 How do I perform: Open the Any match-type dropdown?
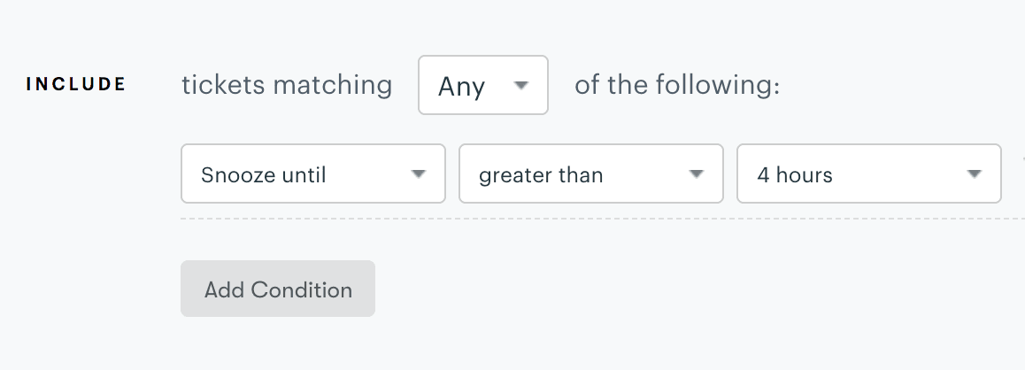pos(483,85)
